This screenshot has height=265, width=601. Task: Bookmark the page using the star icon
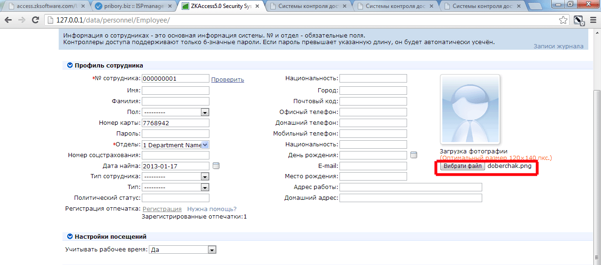563,20
